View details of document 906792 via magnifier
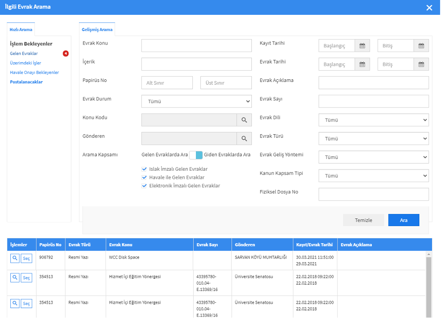 point(15,258)
